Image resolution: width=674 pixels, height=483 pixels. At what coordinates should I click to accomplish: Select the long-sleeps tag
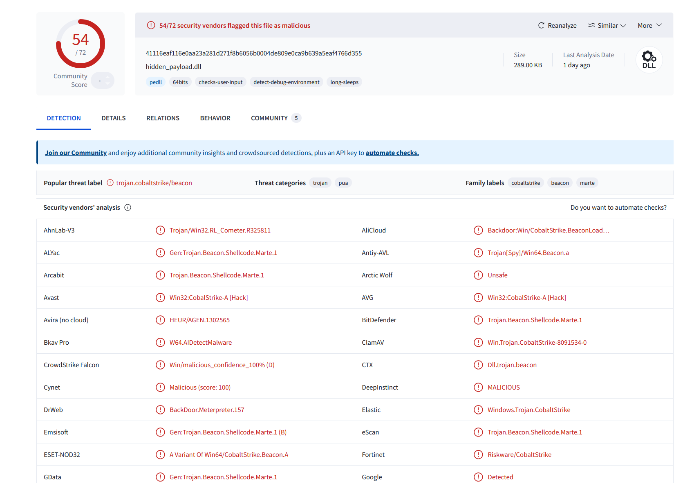(x=345, y=82)
